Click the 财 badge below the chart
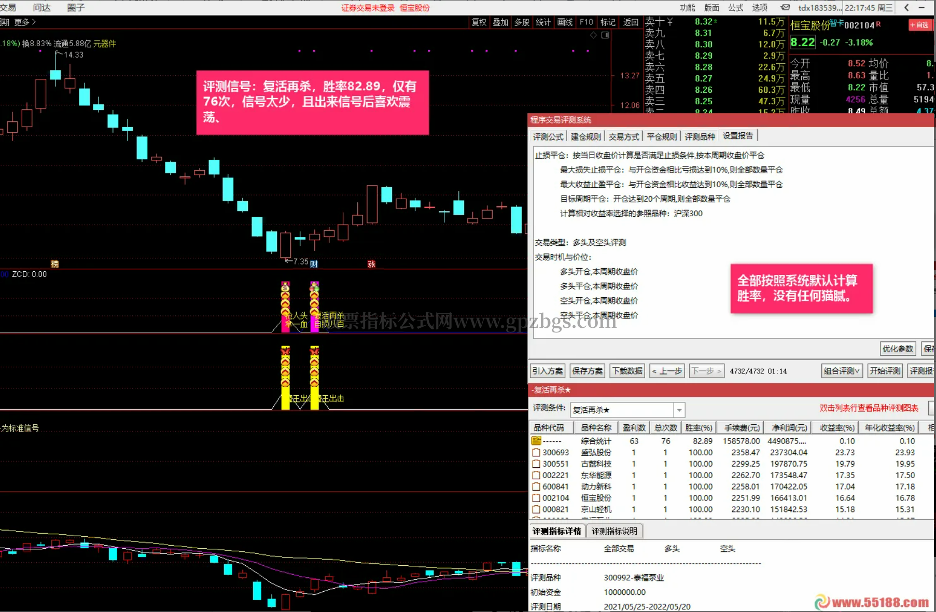The image size is (936, 612). click(x=314, y=264)
